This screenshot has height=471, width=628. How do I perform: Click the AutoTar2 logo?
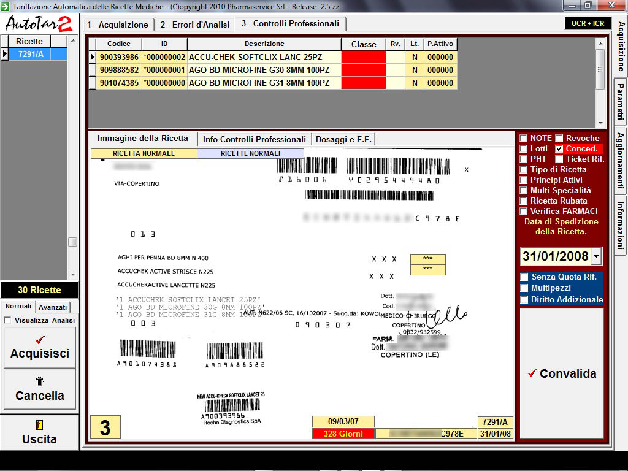pyautogui.click(x=39, y=24)
